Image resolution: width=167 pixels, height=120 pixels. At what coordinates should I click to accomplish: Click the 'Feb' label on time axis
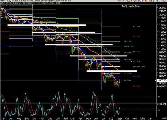point(65,119)
